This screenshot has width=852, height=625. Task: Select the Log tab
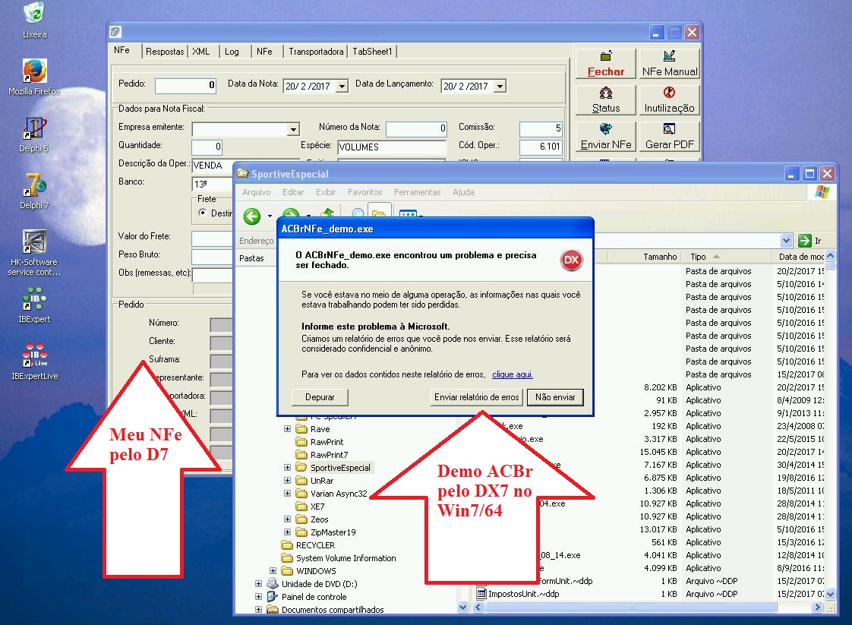[x=232, y=52]
